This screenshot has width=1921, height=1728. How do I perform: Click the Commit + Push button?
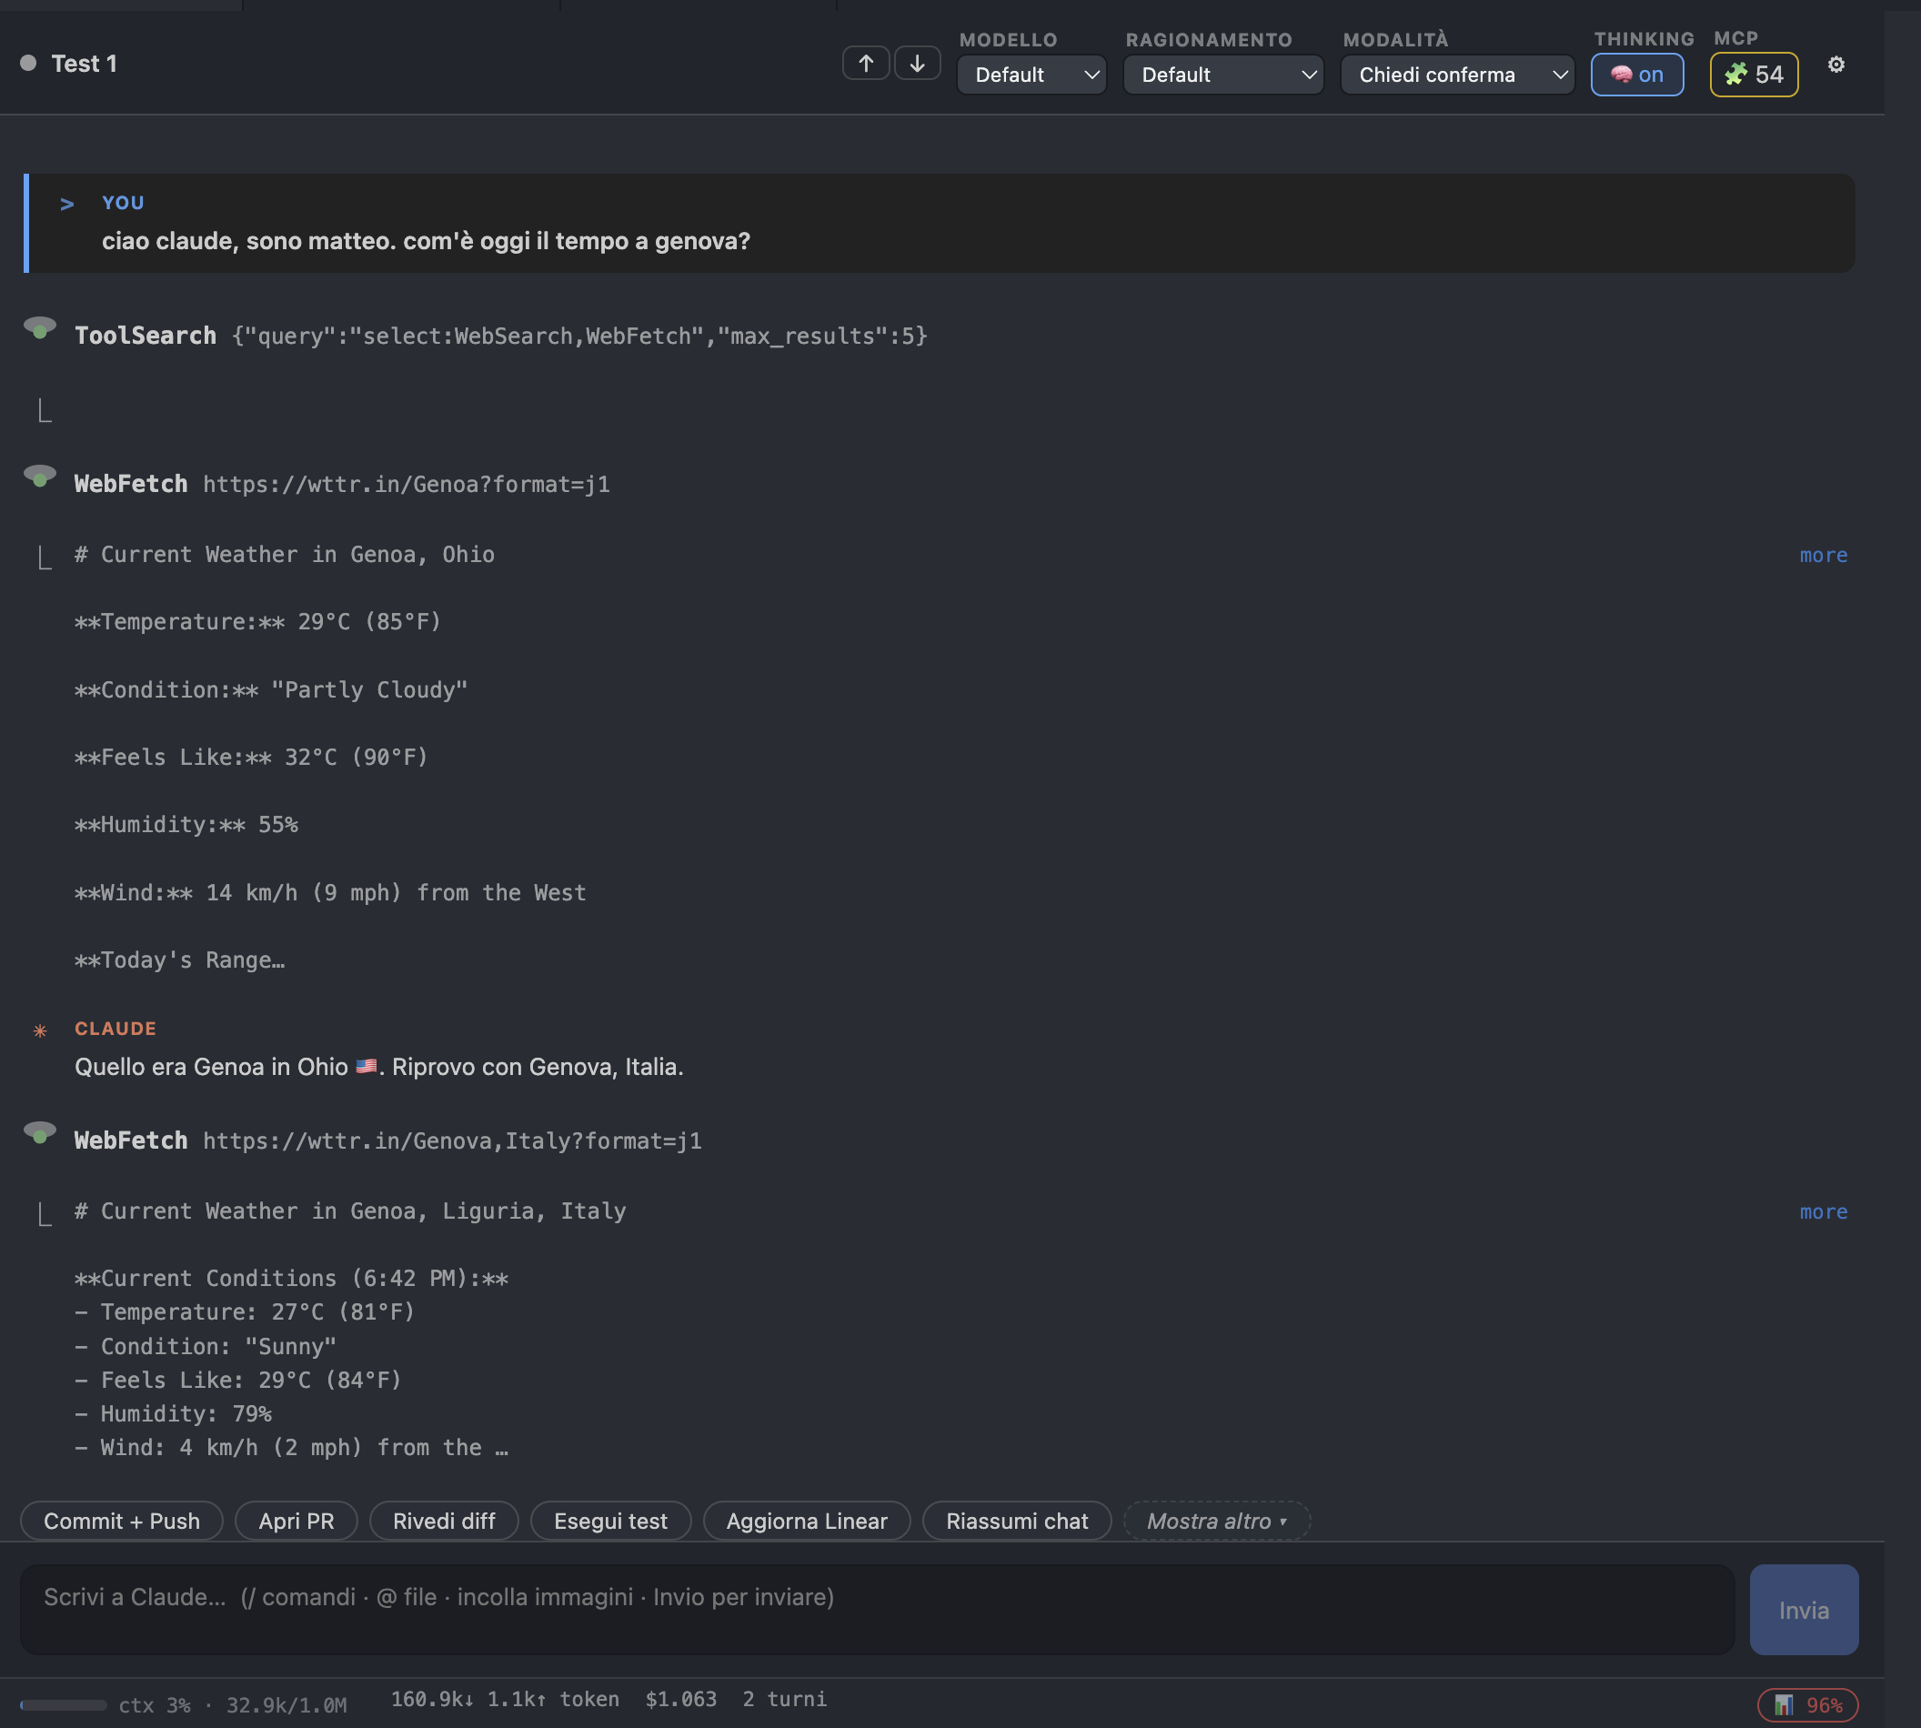click(x=122, y=1521)
